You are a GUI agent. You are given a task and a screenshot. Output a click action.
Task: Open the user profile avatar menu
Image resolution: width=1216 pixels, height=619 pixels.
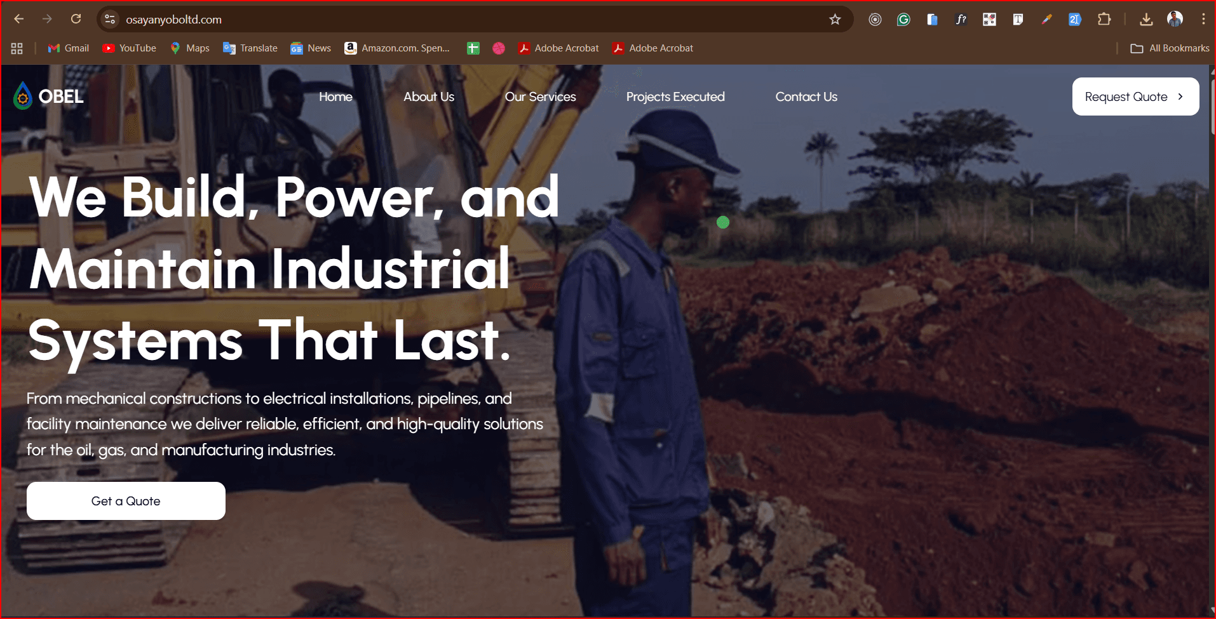pyautogui.click(x=1175, y=19)
